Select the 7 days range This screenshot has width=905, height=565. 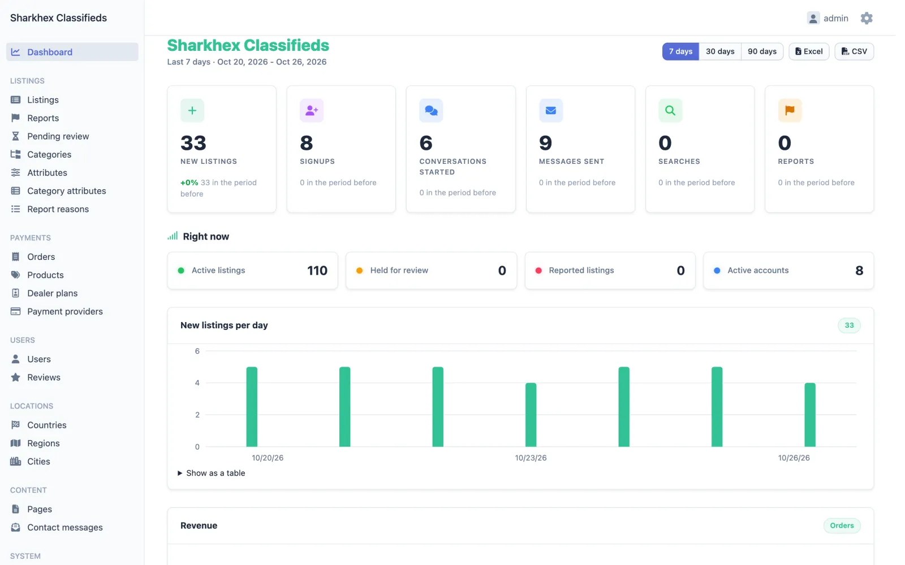tap(680, 51)
